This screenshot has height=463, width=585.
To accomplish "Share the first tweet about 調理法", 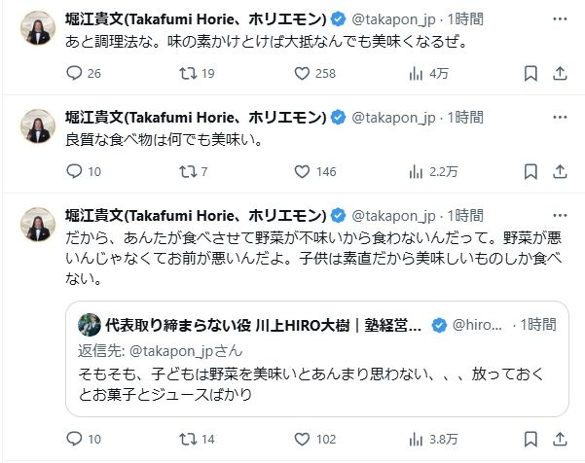I will click(x=560, y=73).
